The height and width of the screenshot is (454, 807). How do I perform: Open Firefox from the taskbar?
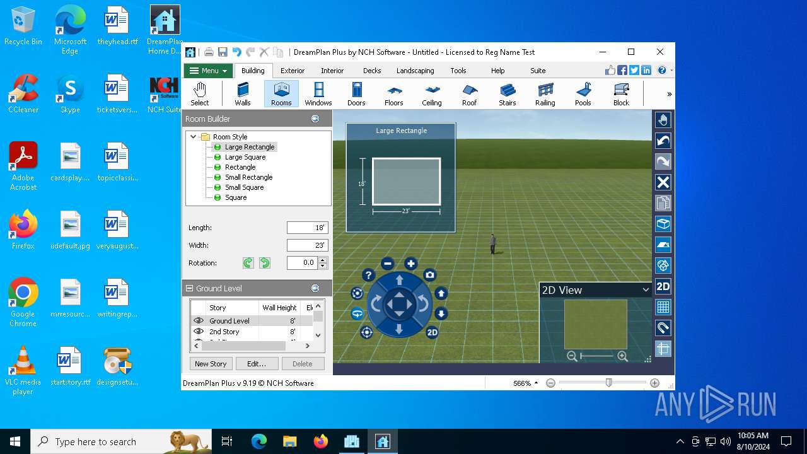pyautogui.click(x=321, y=441)
